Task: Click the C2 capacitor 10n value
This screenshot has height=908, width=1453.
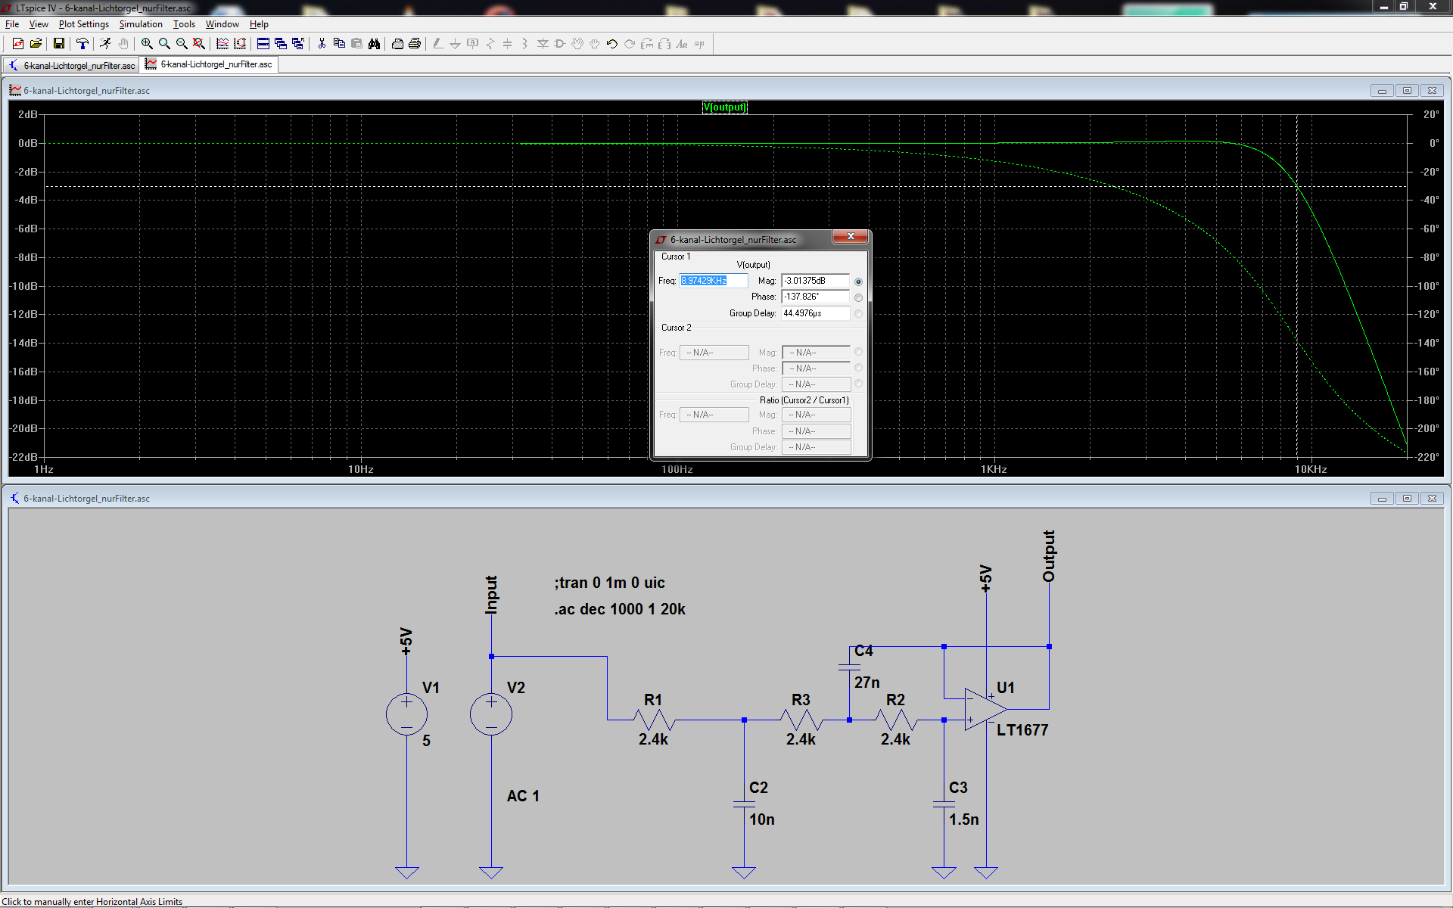Action: pyautogui.click(x=762, y=819)
